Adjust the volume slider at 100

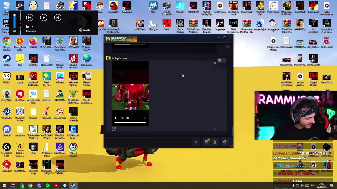(14, 21)
